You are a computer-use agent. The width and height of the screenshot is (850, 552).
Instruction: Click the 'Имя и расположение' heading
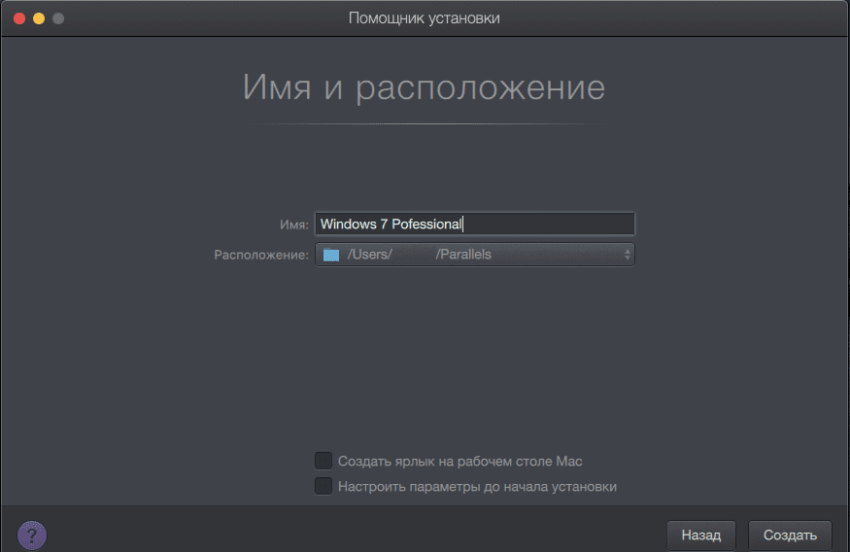pyautogui.click(x=424, y=86)
